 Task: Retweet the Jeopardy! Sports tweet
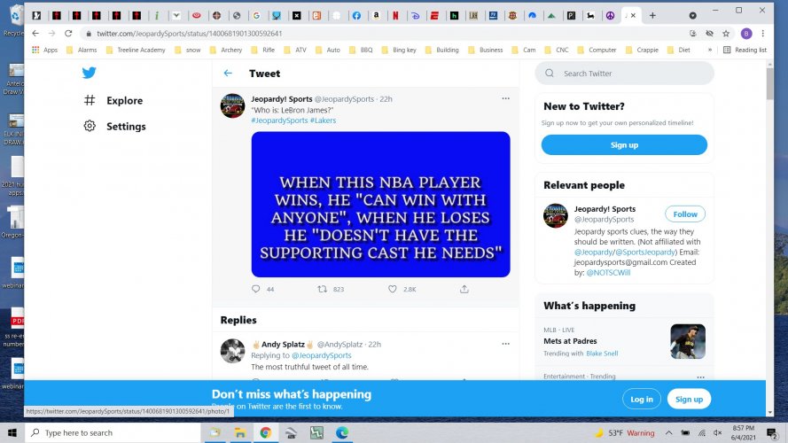coord(322,289)
